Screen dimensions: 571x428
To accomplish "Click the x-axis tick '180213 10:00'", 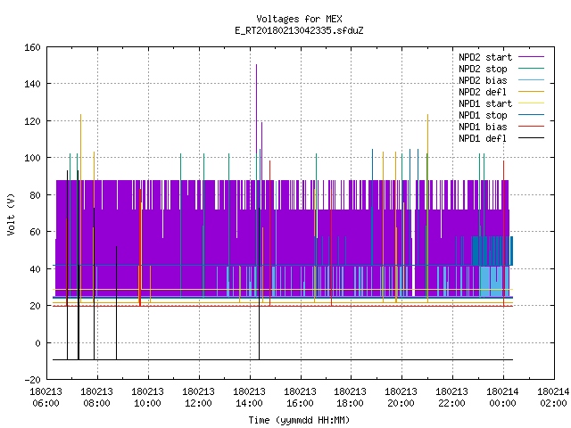I will tap(147, 398).
